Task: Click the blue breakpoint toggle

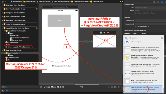Action: tap(7, 91)
